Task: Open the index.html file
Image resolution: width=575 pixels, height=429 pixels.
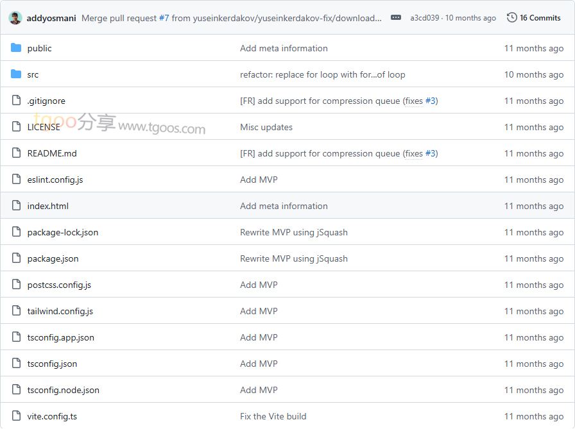Action: [48, 206]
